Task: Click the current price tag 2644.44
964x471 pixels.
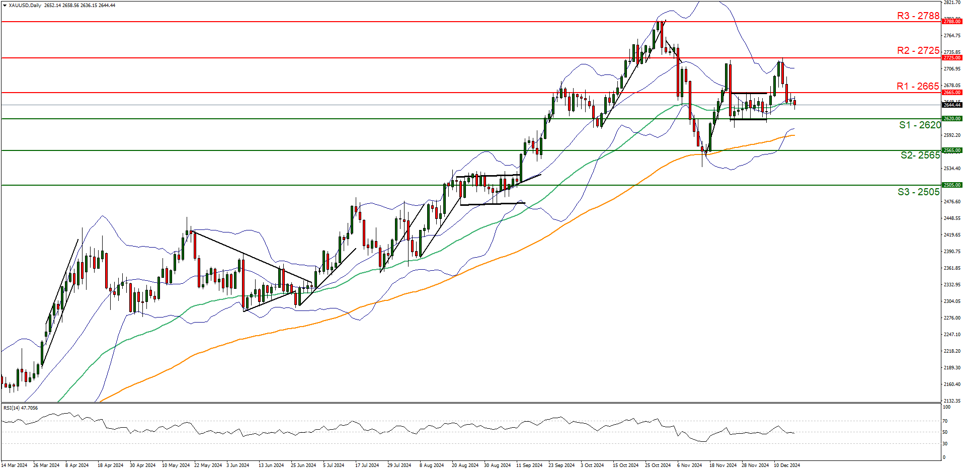Action: click(x=952, y=105)
